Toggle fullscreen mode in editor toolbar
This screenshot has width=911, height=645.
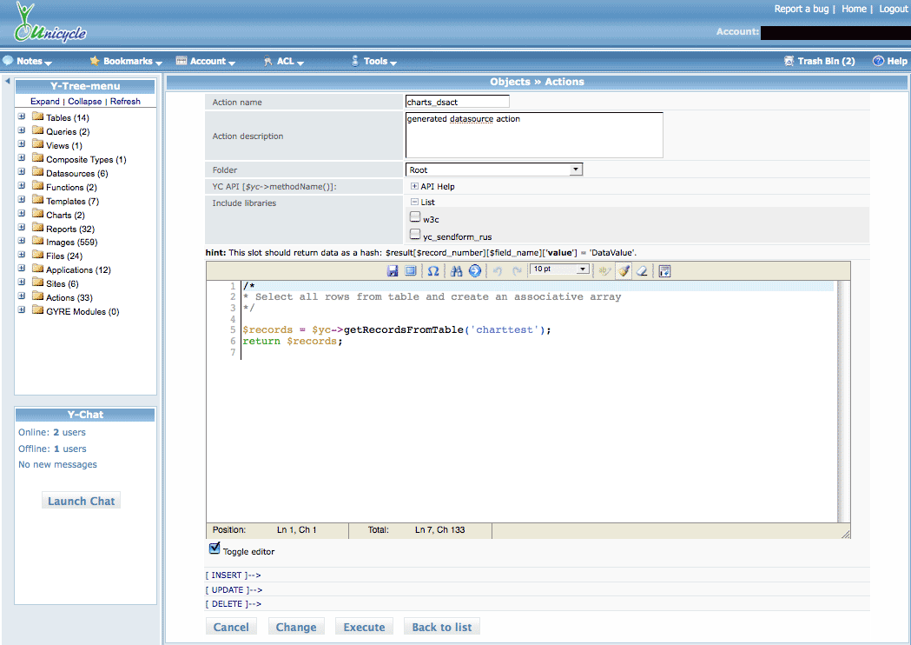pyautogui.click(x=411, y=271)
